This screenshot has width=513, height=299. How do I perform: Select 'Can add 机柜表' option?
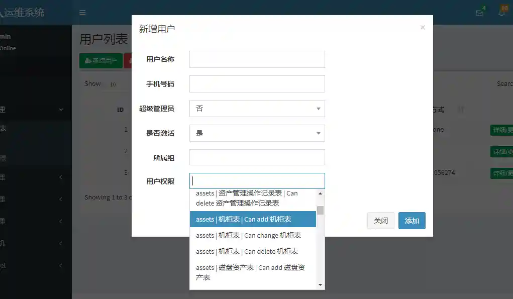pos(253,219)
